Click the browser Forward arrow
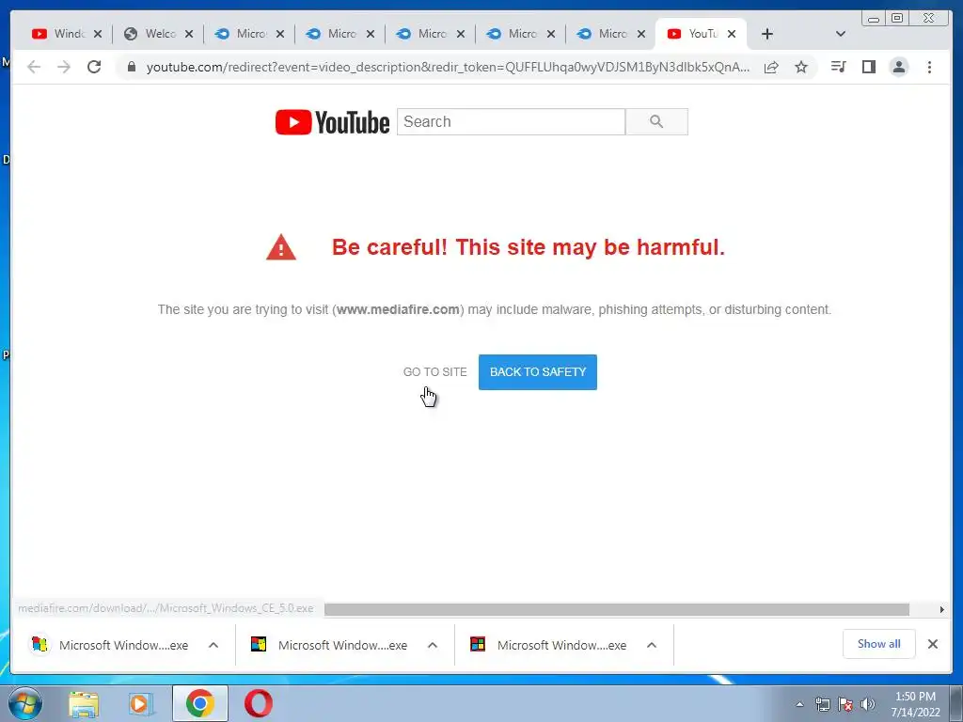 [64, 67]
